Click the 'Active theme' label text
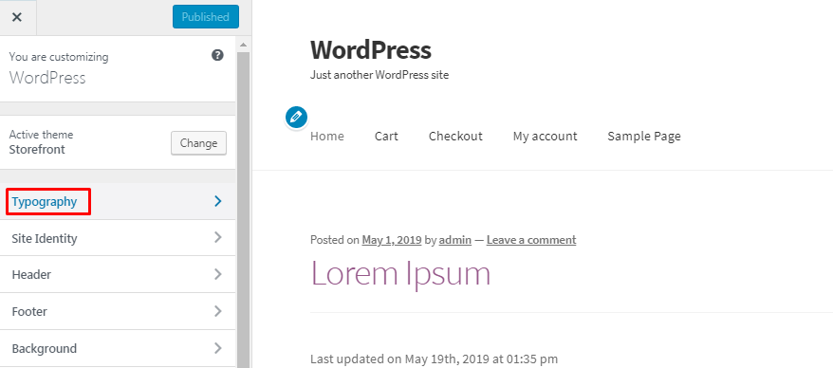 41,135
